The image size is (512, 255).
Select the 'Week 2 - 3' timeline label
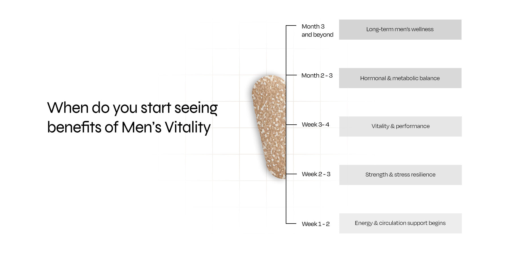point(316,174)
